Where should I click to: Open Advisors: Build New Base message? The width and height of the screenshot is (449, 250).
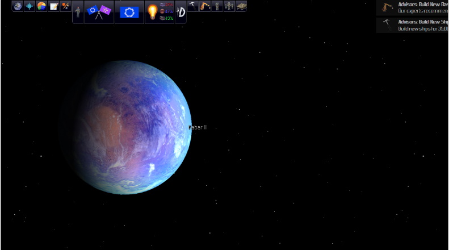[412, 8]
